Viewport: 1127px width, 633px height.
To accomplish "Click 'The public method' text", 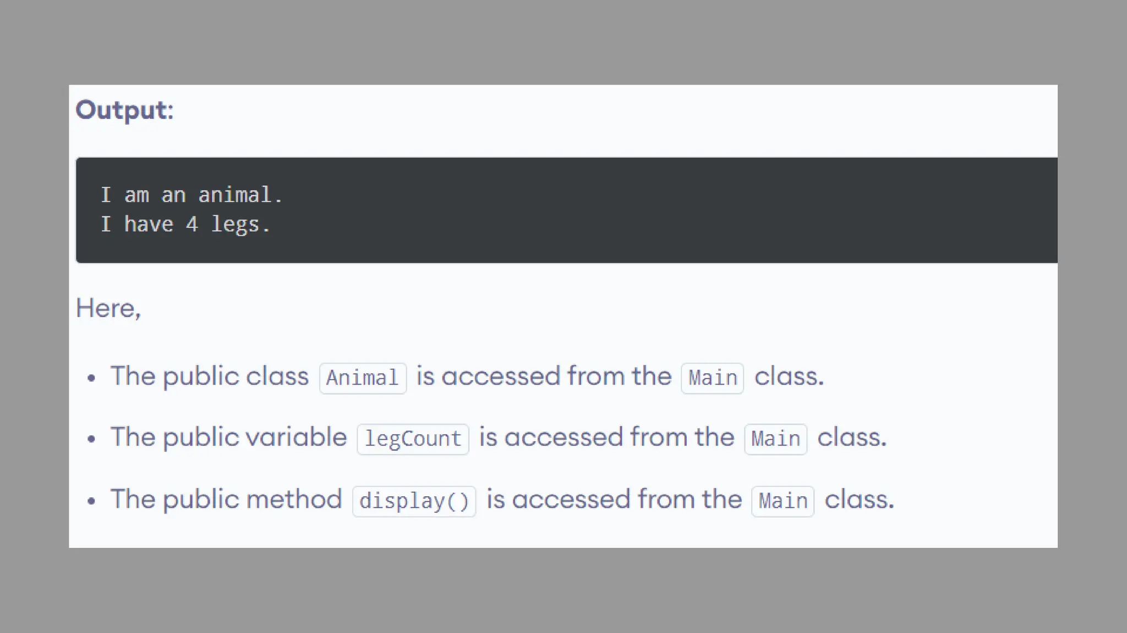I will (x=226, y=499).
